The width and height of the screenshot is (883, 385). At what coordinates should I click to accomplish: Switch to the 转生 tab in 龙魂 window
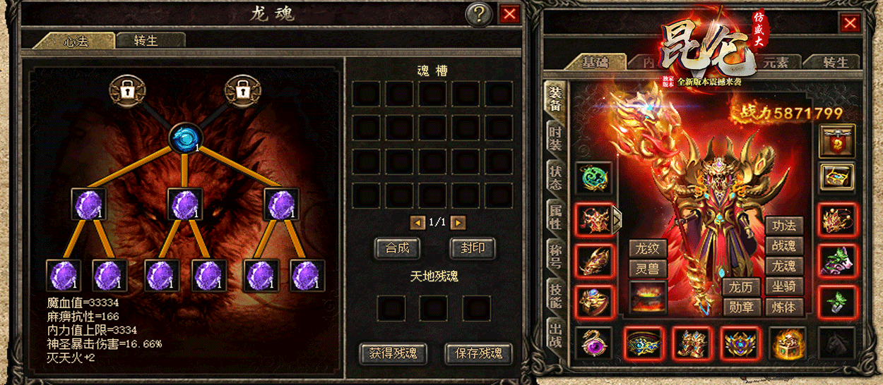pos(146,40)
